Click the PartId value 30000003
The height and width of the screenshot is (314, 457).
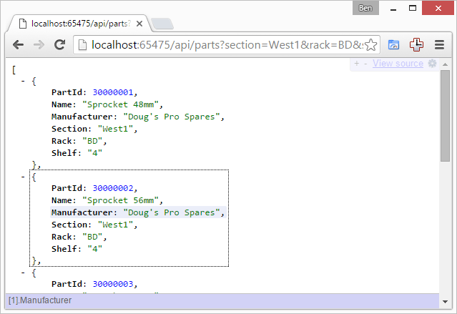pos(113,284)
